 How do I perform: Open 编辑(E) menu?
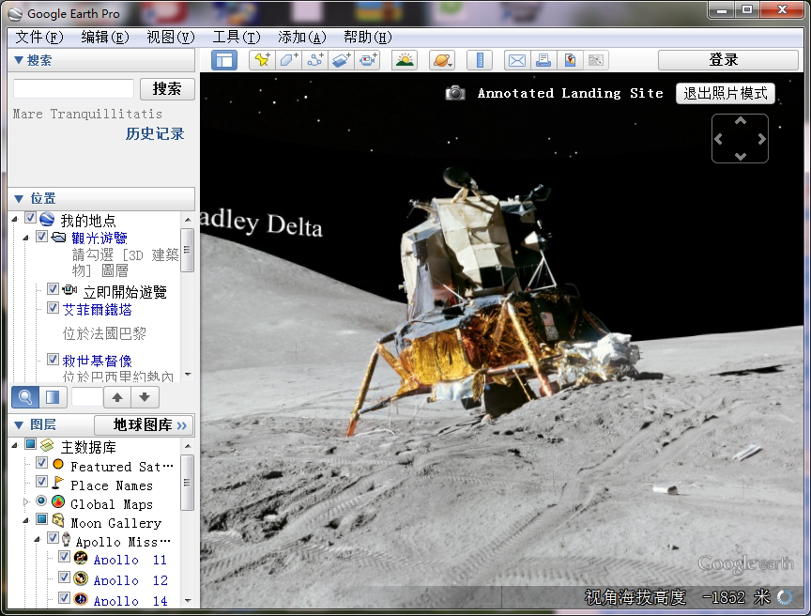(x=105, y=37)
